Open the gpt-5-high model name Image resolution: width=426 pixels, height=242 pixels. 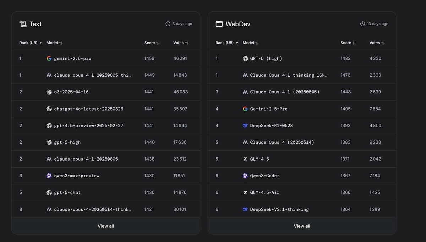(x=67, y=142)
